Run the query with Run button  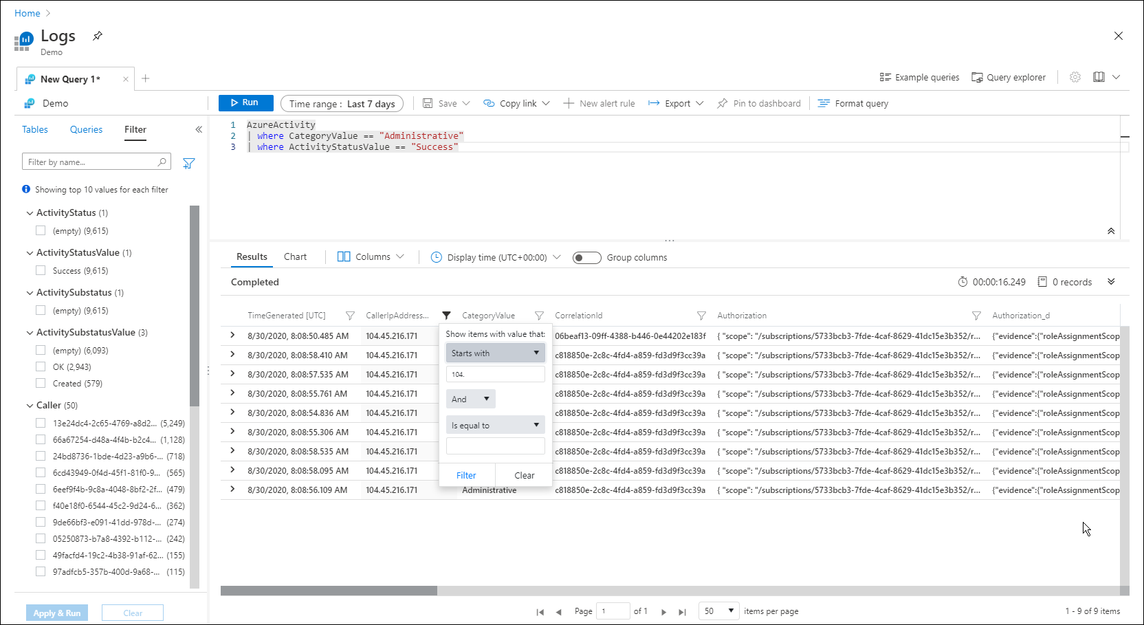tap(245, 102)
